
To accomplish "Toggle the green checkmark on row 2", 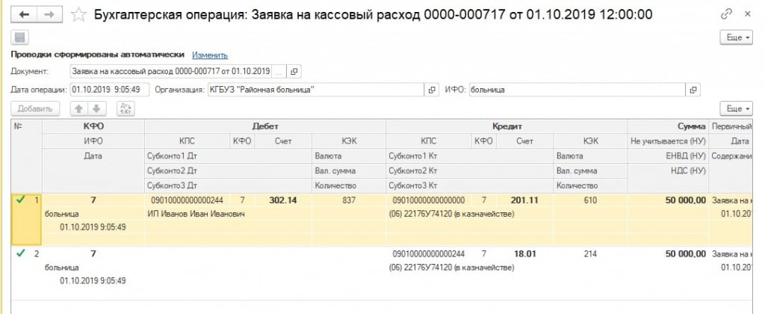I will 20,253.
